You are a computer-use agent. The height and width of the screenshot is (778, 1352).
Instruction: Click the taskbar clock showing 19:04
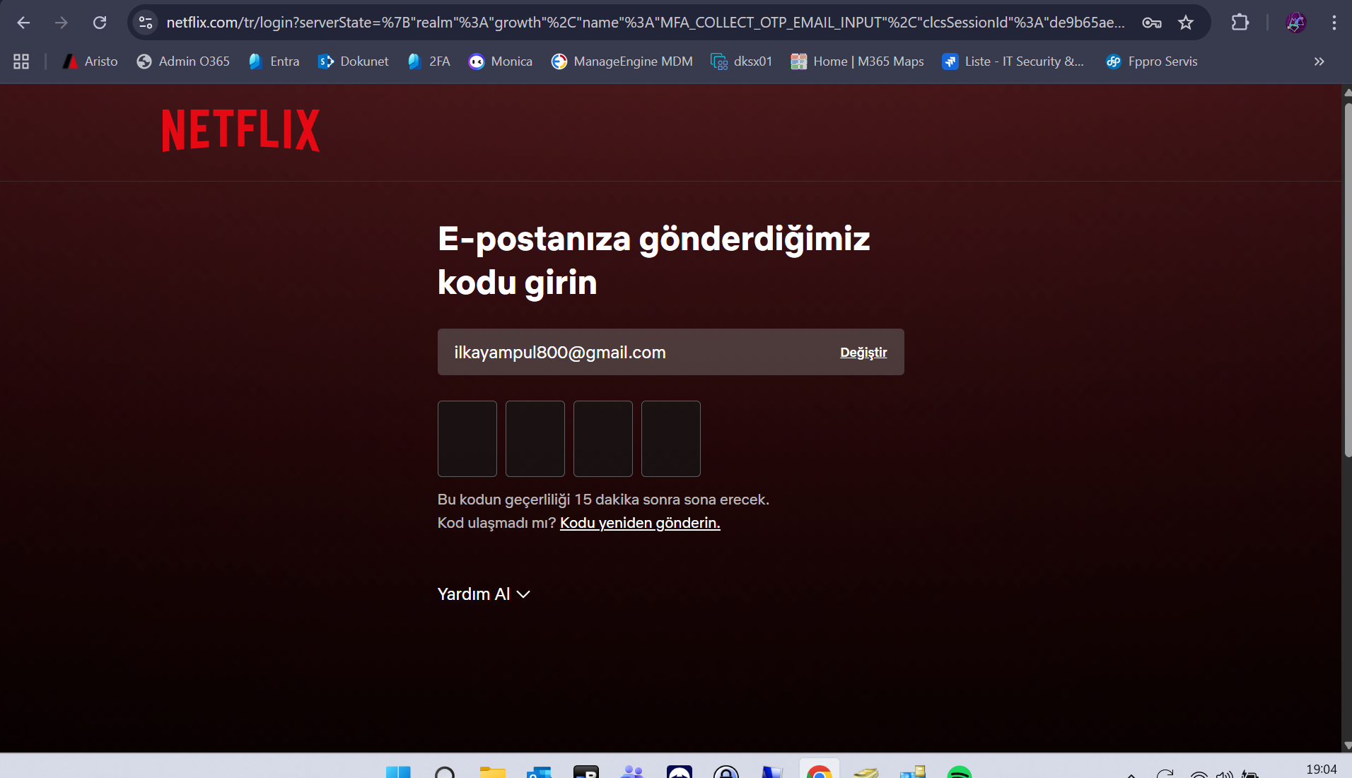tap(1321, 770)
